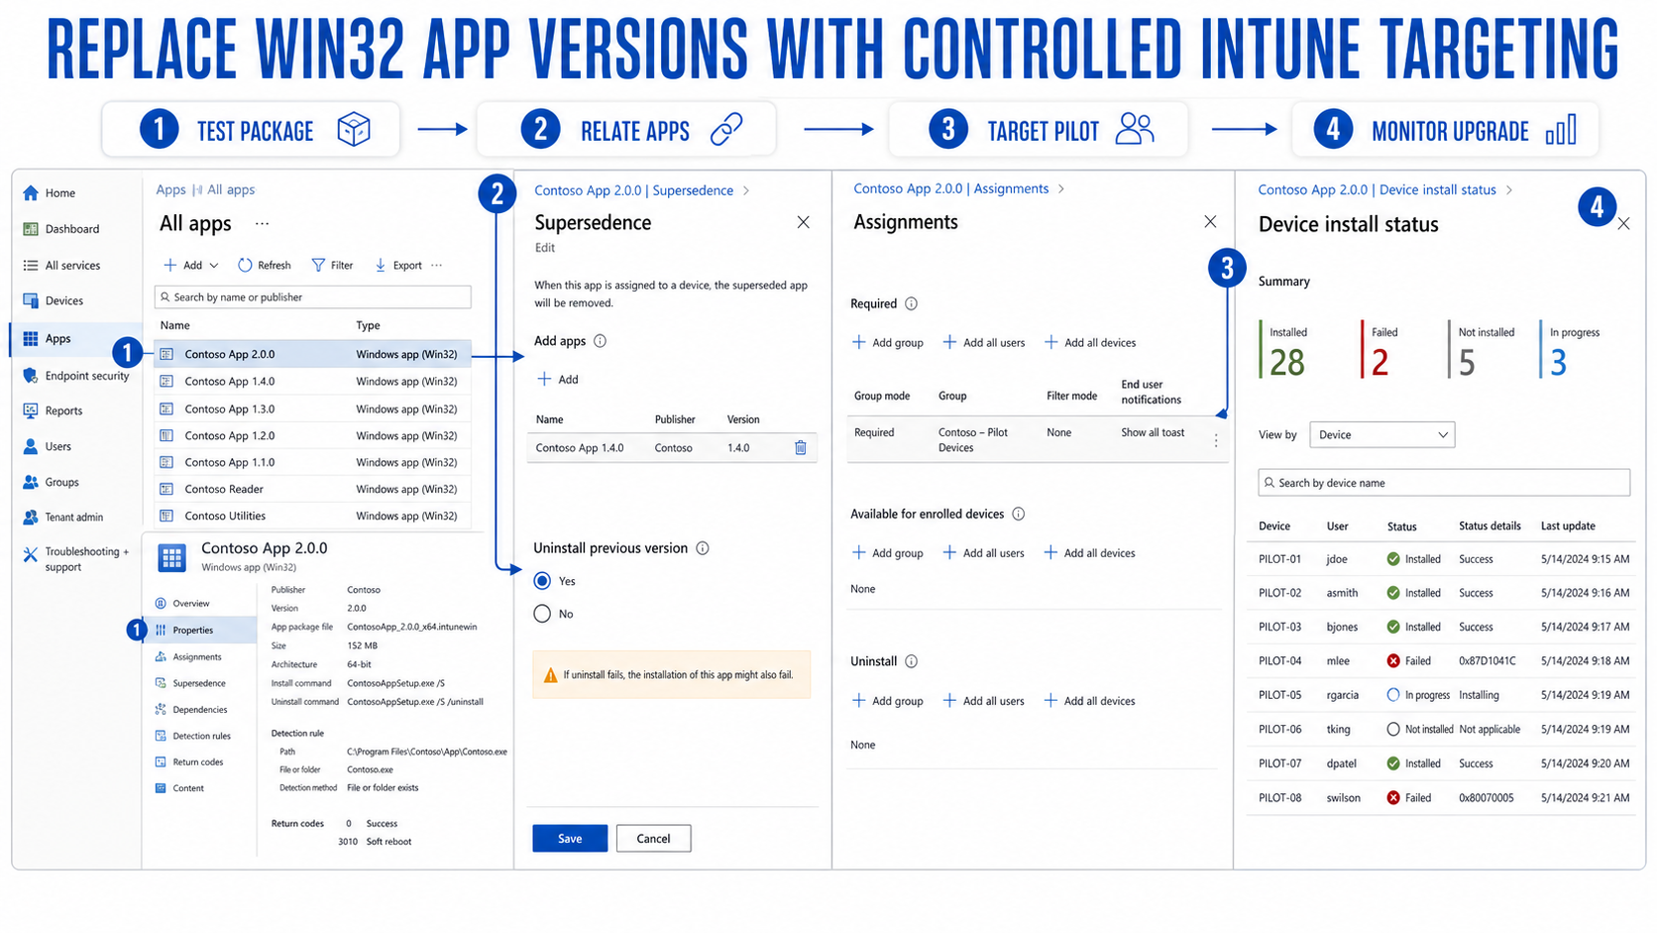Select Contoso Reader in the apps list
1657x933 pixels.
coord(312,489)
